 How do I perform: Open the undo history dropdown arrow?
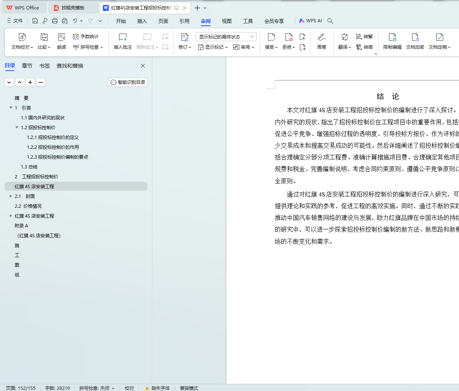(x=81, y=21)
